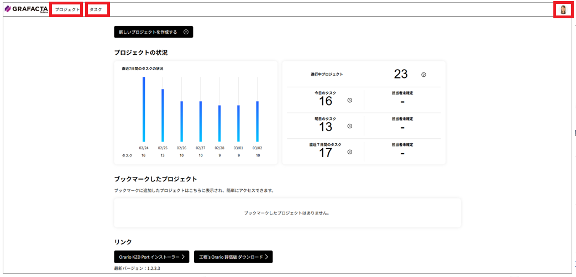Open the プロジェクト menu

67,9
